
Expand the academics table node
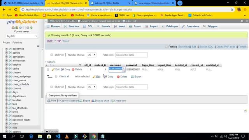click(7, 49)
